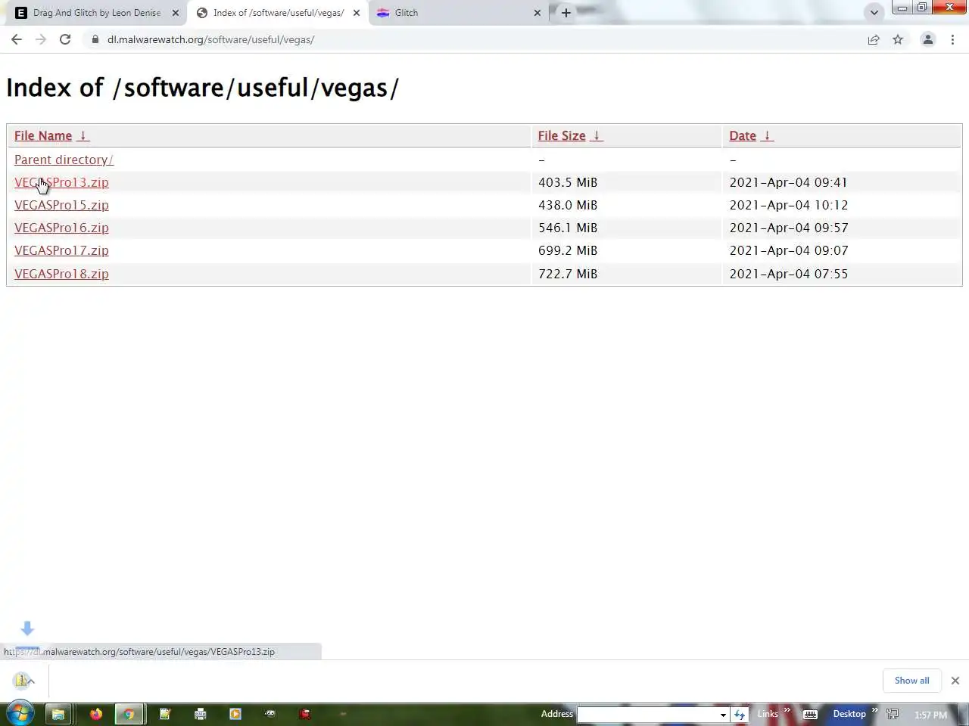Sort by File Name header link

coord(43,135)
